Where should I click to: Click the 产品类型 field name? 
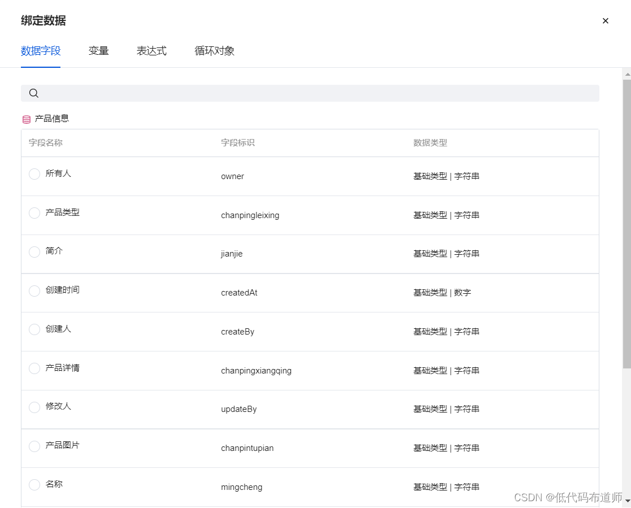(x=62, y=212)
